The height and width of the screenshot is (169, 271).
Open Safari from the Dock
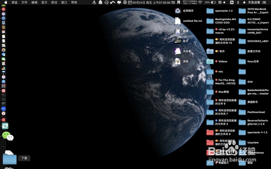(x=4, y=18)
